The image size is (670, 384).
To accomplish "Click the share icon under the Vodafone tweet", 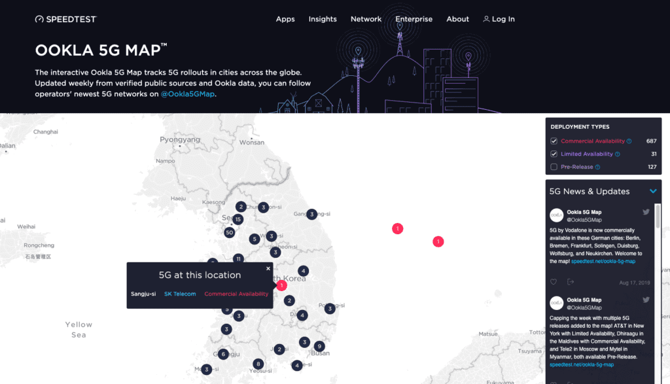I will pos(571,282).
